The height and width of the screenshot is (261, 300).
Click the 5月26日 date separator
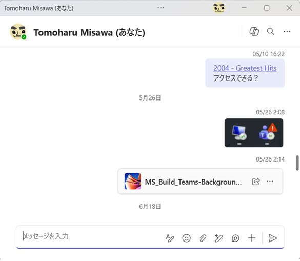pos(150,98)
